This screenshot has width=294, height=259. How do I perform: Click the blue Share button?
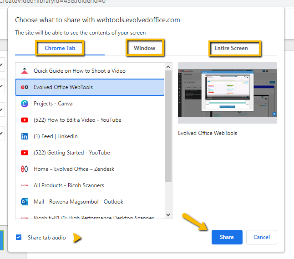tap(227, 237)
